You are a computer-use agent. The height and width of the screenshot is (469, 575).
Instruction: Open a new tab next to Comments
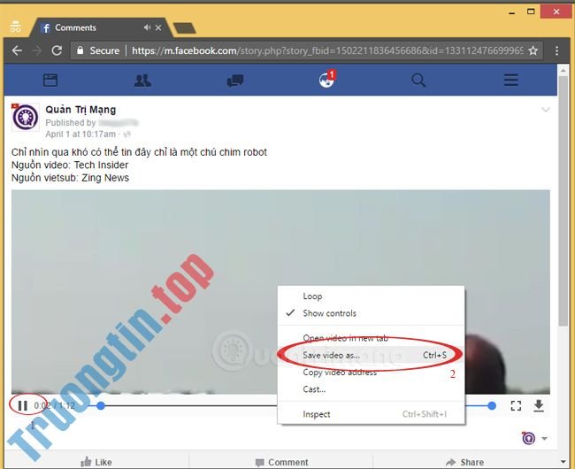pos(184,28)
